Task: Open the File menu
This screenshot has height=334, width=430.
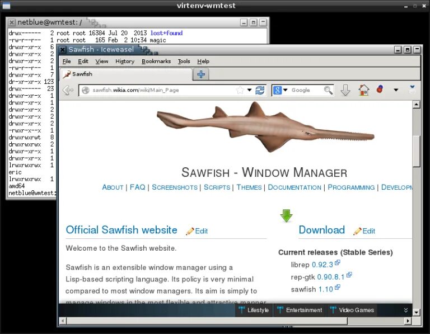Action: (x=67, y=62)
